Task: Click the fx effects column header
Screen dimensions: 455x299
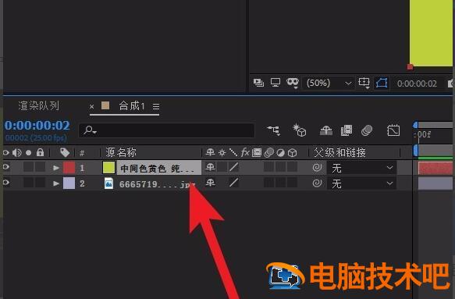Action: (x=245, y=152)
